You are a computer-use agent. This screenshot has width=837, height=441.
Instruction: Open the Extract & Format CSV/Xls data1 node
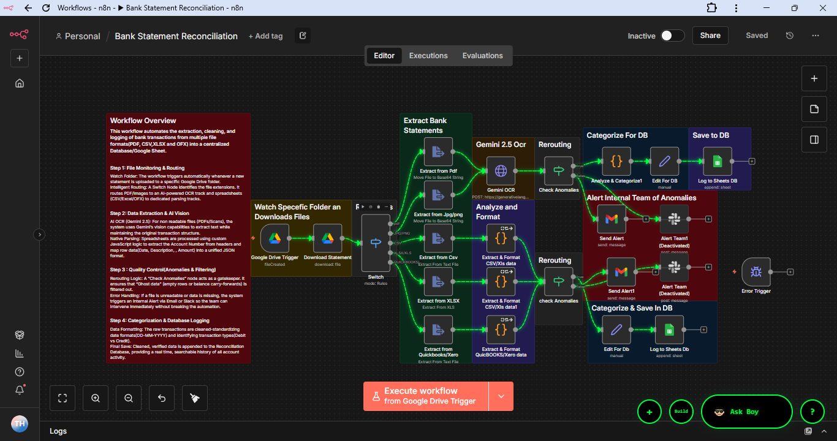tap(501, 282)
